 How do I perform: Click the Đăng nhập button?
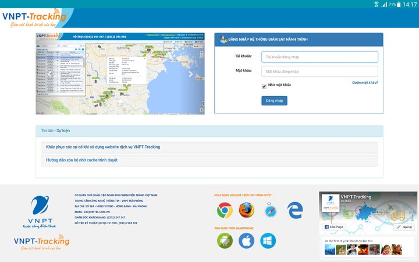(x=274, y=101)
